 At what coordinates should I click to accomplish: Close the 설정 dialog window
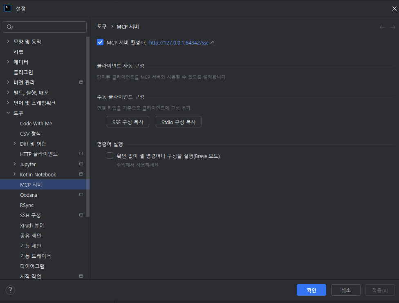(x=394, y=9)
